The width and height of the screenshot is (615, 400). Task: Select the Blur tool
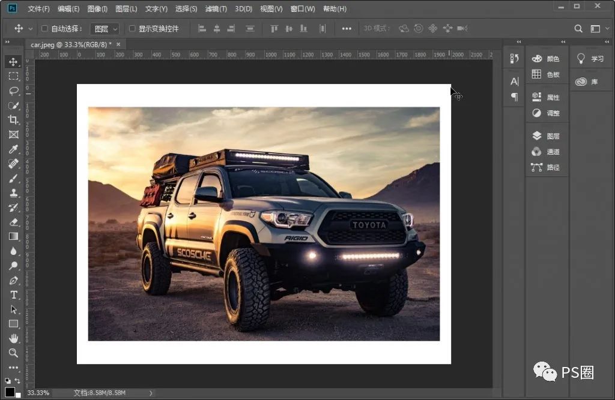[13, 251]
